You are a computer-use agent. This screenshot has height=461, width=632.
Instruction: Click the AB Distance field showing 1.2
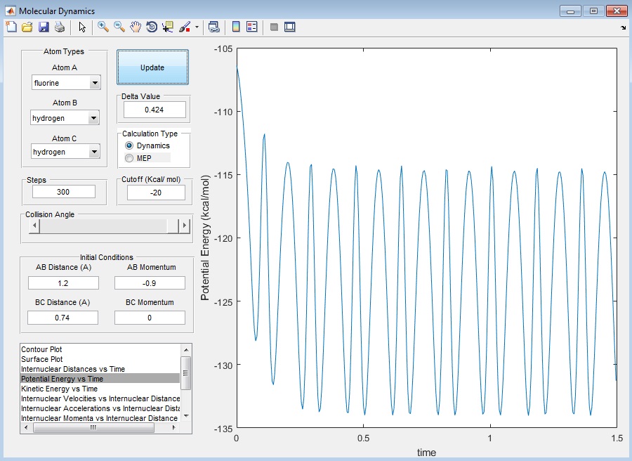click(x=63, y=283)
